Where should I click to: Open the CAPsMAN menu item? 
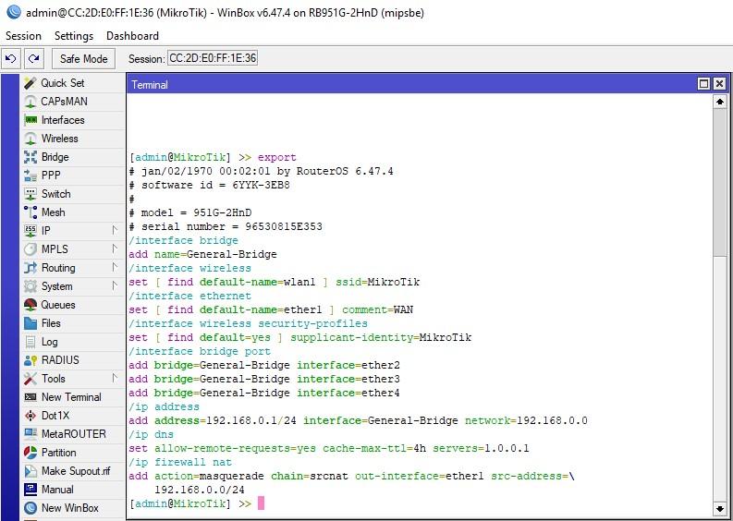[64, 102]
